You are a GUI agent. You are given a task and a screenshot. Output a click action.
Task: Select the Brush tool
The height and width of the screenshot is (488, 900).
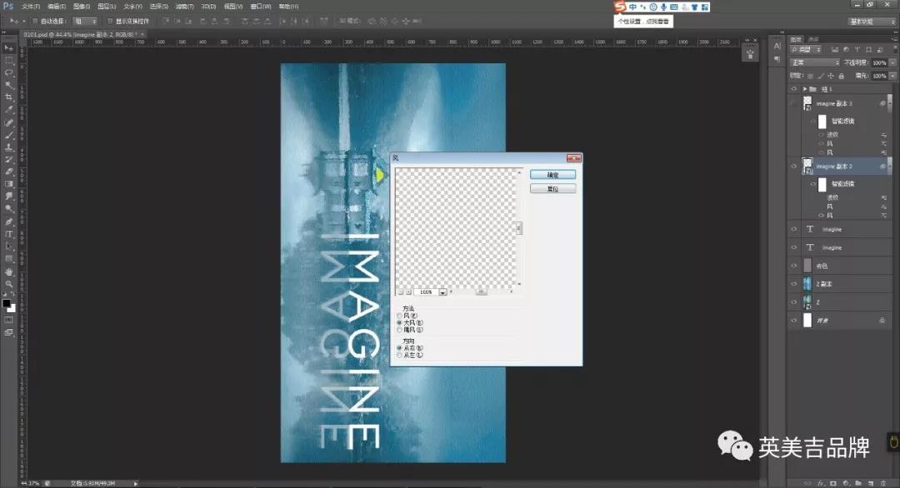point(8,135)
